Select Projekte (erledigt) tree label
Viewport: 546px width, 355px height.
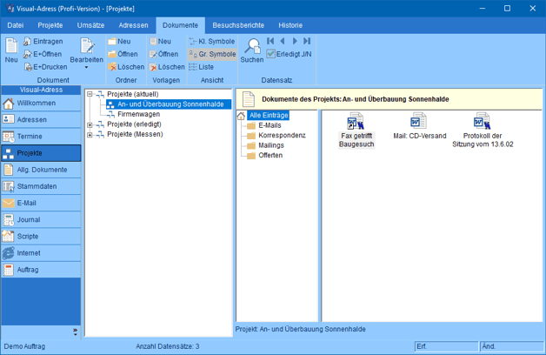tap(134, 124)
